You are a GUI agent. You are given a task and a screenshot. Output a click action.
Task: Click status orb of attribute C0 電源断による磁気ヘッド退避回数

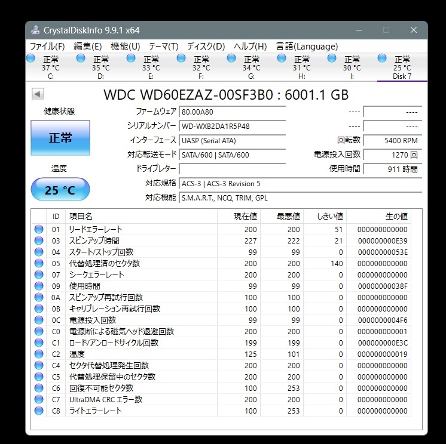tap(39, 331)
